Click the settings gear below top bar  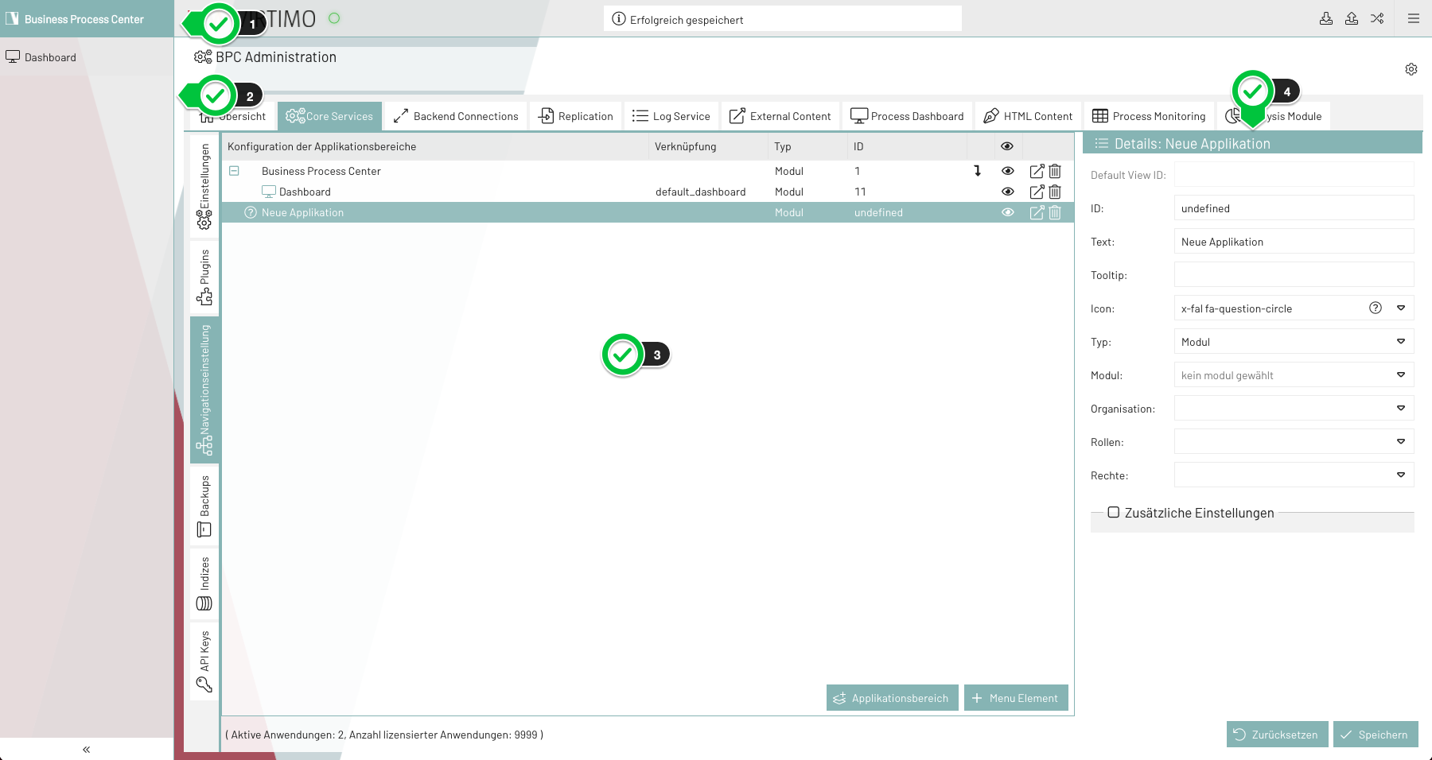pos(1411,69)
